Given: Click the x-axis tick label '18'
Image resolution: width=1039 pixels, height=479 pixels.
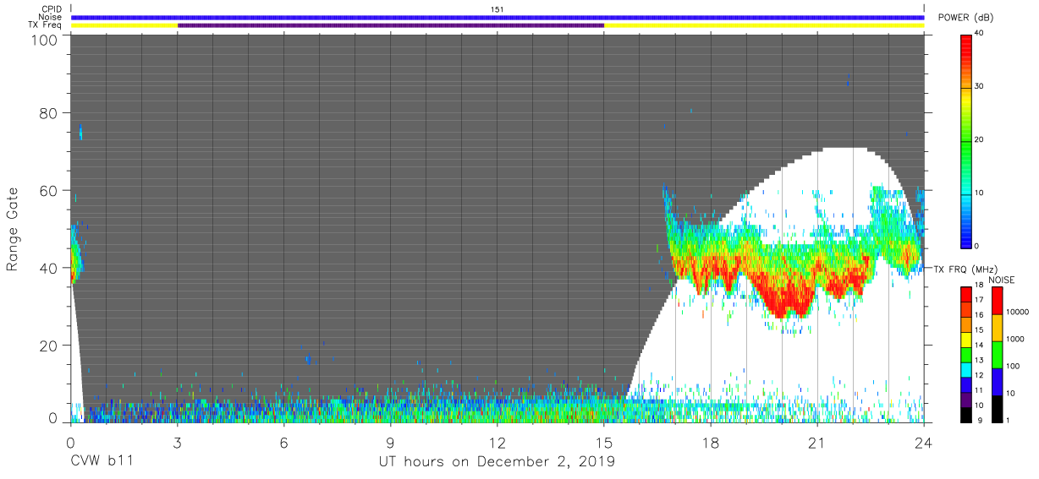Looking at the screenshot, I should pyautogui.click(x=711, y=443).
